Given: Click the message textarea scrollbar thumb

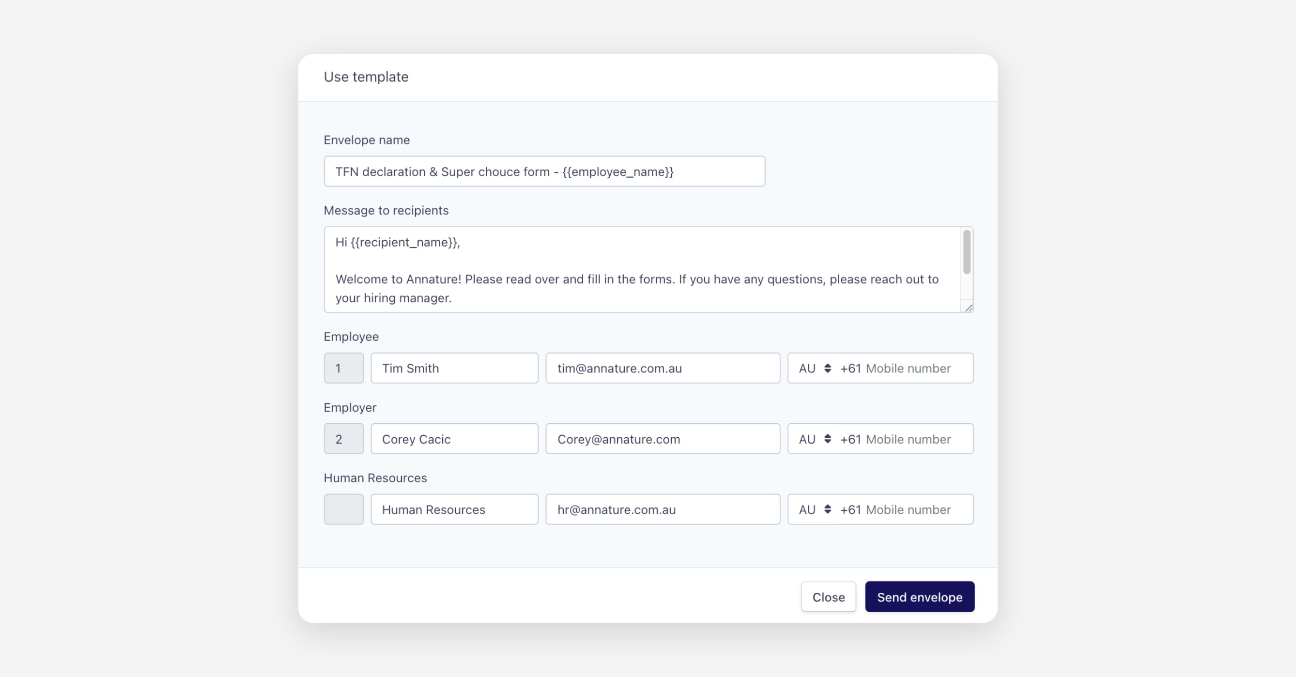Looking at the screenshot, I should 967,252.
